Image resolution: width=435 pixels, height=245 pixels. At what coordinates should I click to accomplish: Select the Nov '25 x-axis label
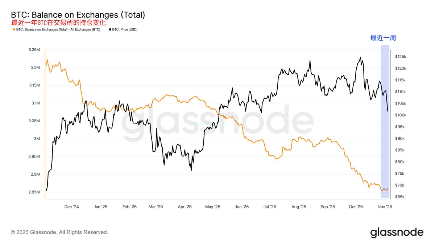(x=385, y=207)
